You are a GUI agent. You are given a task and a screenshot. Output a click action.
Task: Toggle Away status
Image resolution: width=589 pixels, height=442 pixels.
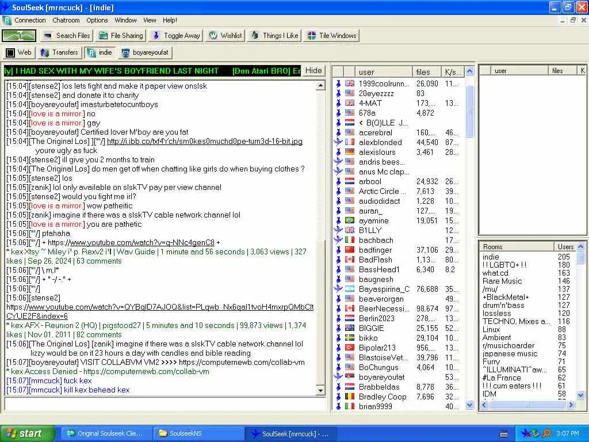176,36
